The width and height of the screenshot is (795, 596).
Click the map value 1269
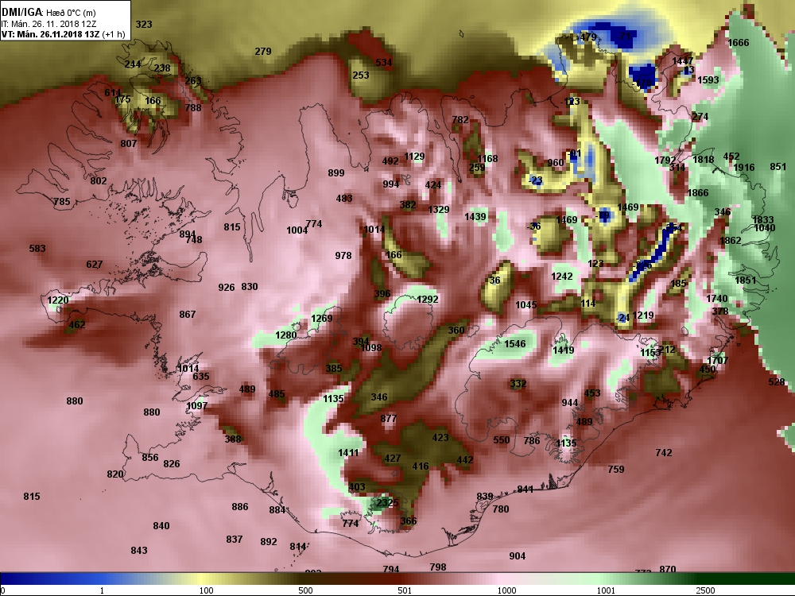[322, 319]
